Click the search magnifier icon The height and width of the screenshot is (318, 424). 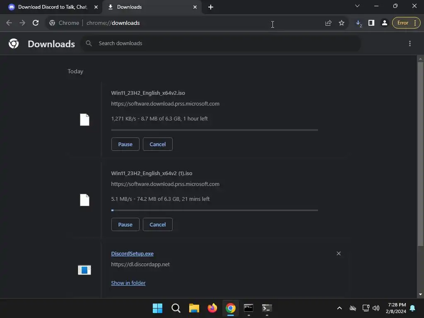pyautogui.click(x=89, y=43)
